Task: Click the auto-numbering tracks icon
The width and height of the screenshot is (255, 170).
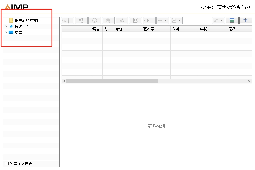Action: point(65,20)
